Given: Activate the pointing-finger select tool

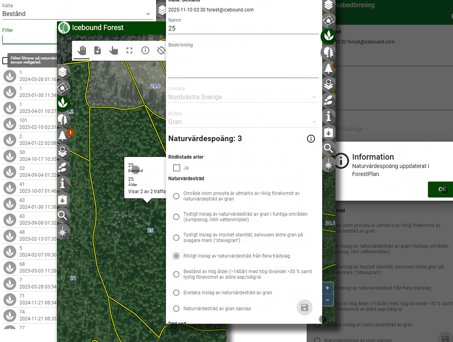Looking at the screenshot, I should click(x=113, y=51).
